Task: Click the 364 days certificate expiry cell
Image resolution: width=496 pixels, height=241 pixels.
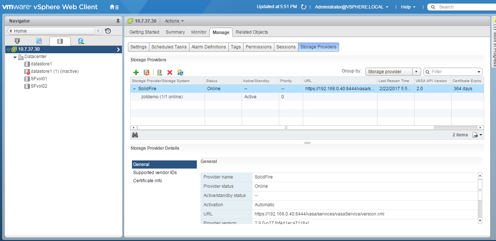Action: tap(467, 89)
